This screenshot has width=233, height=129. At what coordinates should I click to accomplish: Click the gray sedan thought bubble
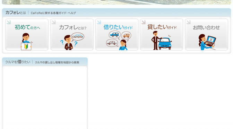point(112,43)
